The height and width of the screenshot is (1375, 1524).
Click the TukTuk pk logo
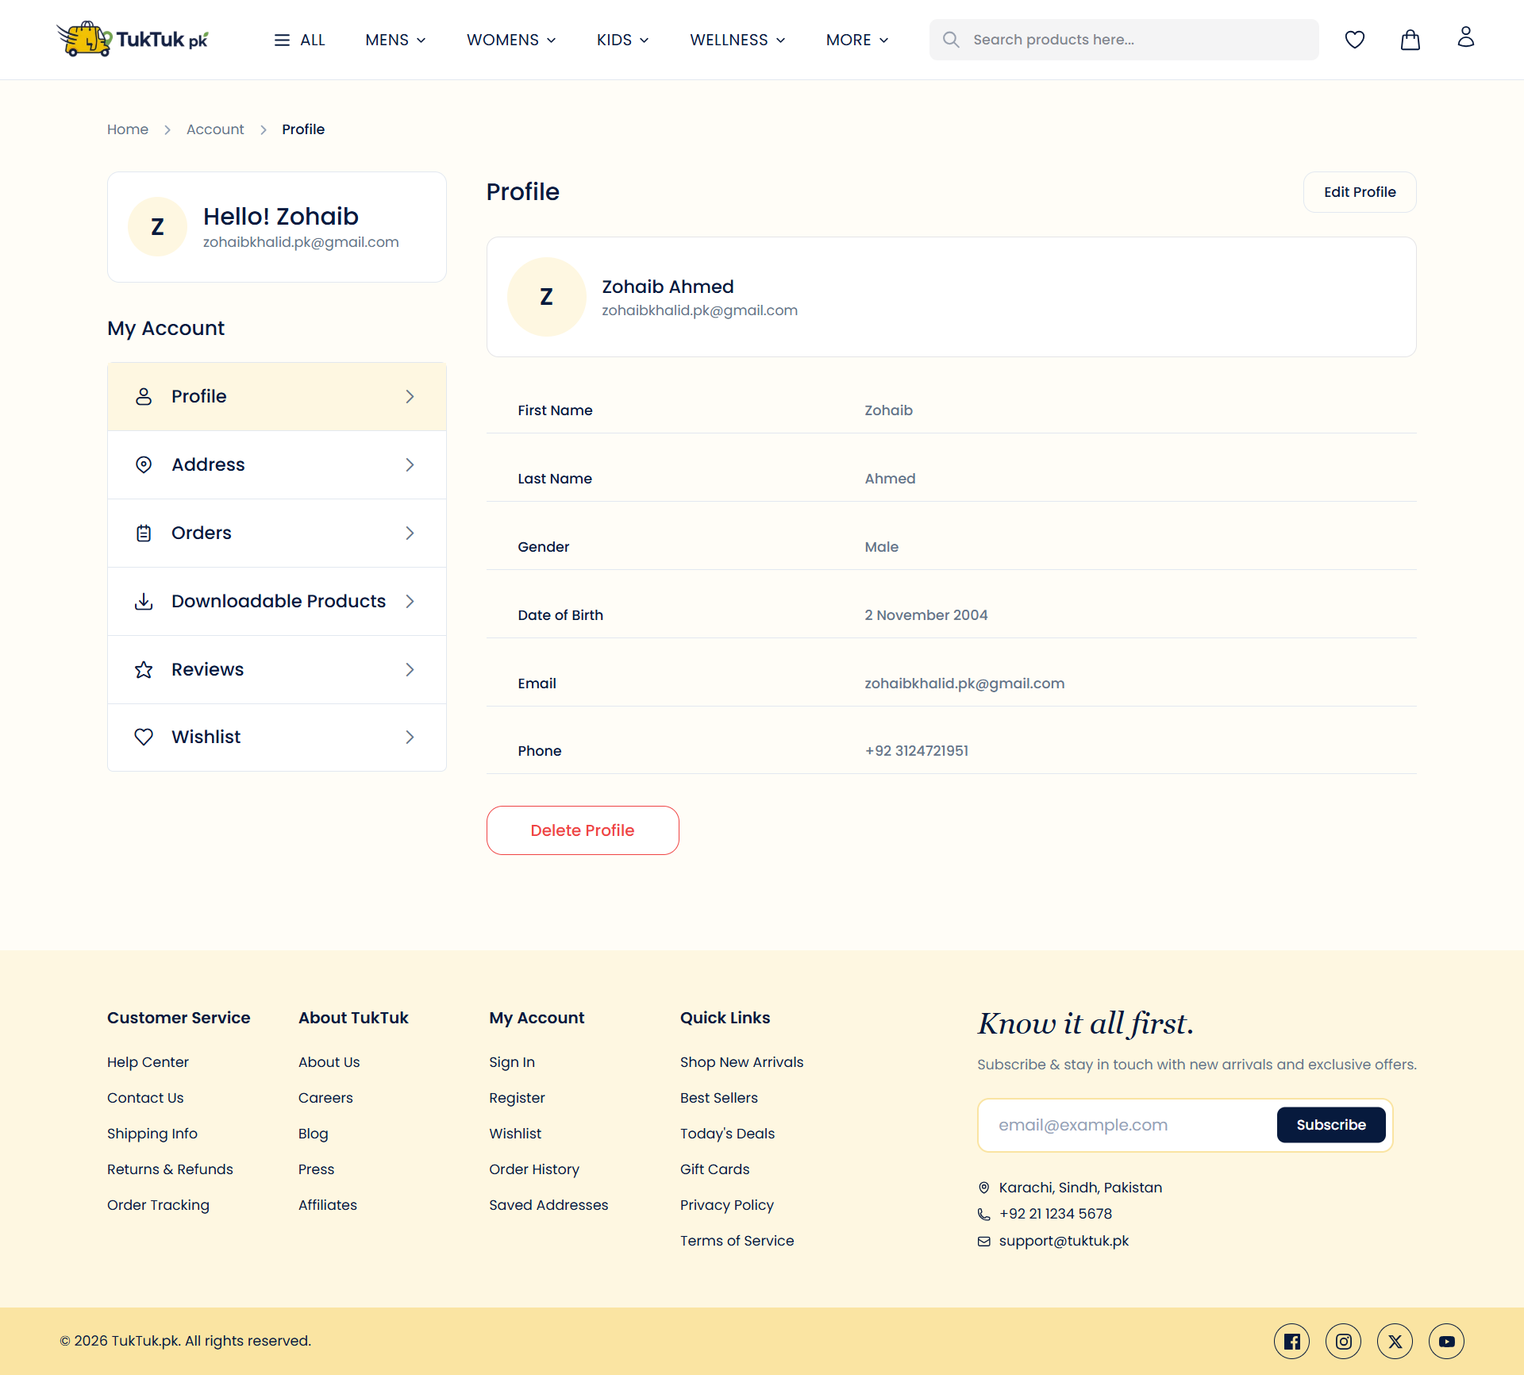pyautogui.click(x=133, y=40)
